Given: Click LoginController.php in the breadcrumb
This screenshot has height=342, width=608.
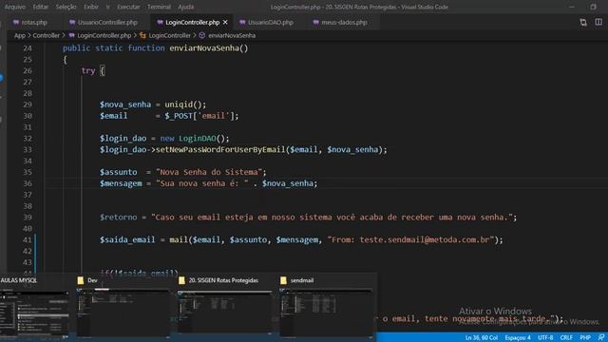Looking at the screenshot, I should pos(104,35).
